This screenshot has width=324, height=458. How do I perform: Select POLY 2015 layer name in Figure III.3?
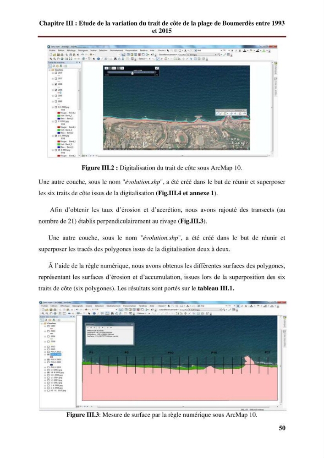(x=56, y=367)
